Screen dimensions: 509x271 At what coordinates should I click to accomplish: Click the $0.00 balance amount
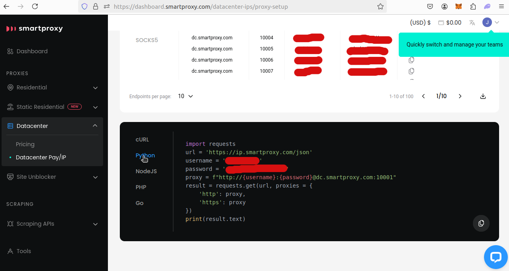(x=454, y=23)
